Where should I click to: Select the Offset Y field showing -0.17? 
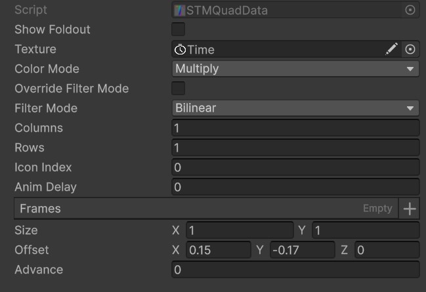pyautogui.click(x=302, y=250)
